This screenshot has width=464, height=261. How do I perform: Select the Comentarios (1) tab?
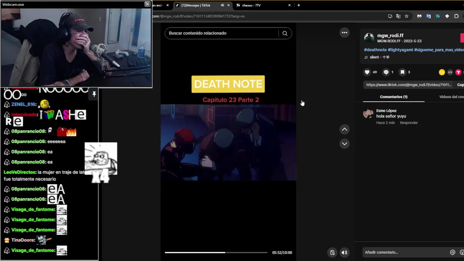[x=394, y=97]
